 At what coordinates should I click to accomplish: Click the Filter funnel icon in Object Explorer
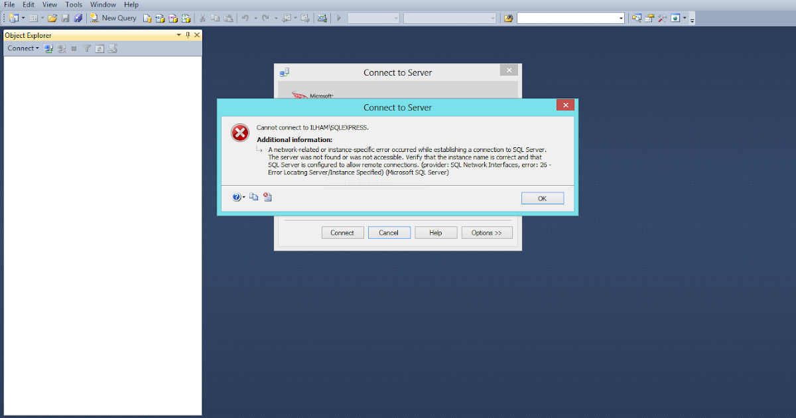pyautogui.click(x=87, y=48)
